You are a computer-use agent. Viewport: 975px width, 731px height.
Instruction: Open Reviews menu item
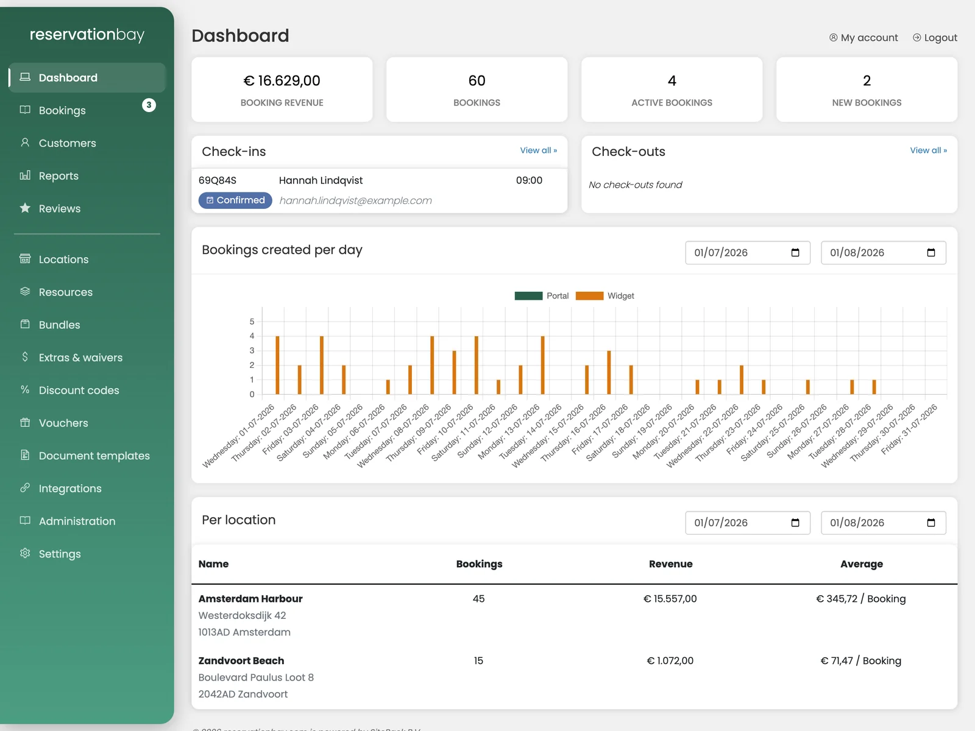[87, 208]
